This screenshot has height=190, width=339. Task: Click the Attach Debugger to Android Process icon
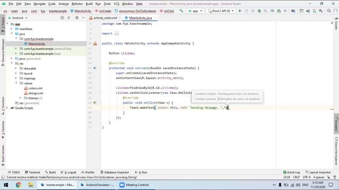279,11
